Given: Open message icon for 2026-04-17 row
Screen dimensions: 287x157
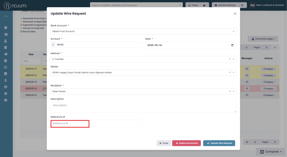Looking at the screenshot, I should pyautogui.click(x=247, y=69).
